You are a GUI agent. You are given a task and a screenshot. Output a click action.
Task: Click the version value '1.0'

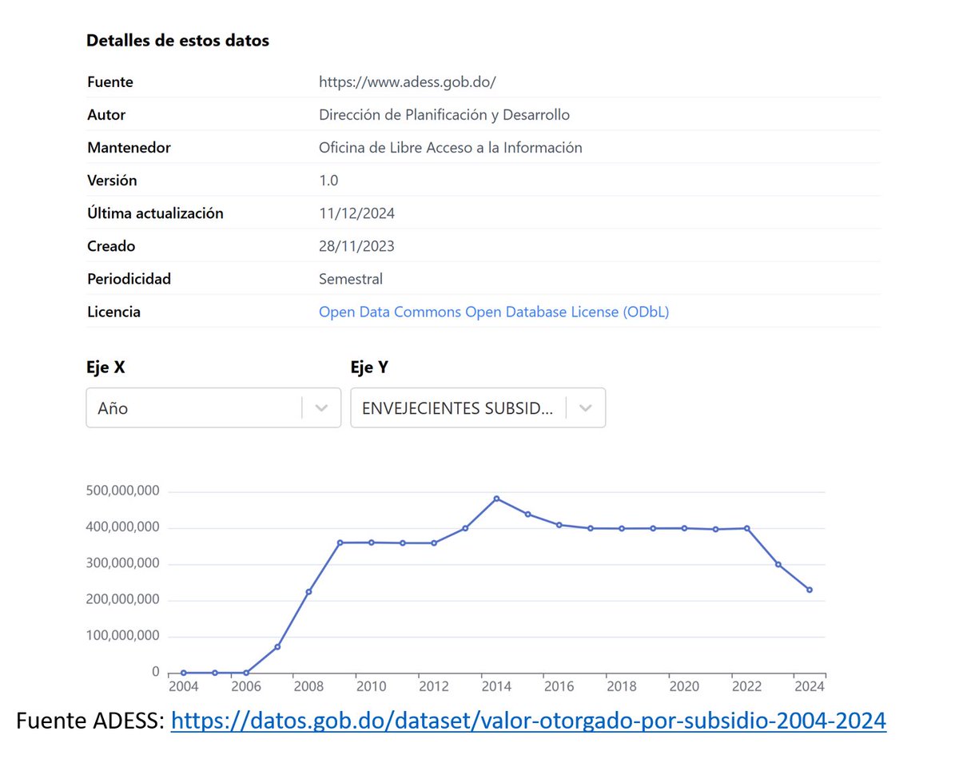point(328,180)
